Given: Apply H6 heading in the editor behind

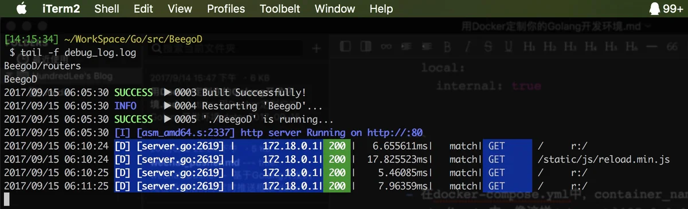Looking at the screenshot, I should [632, 47].
